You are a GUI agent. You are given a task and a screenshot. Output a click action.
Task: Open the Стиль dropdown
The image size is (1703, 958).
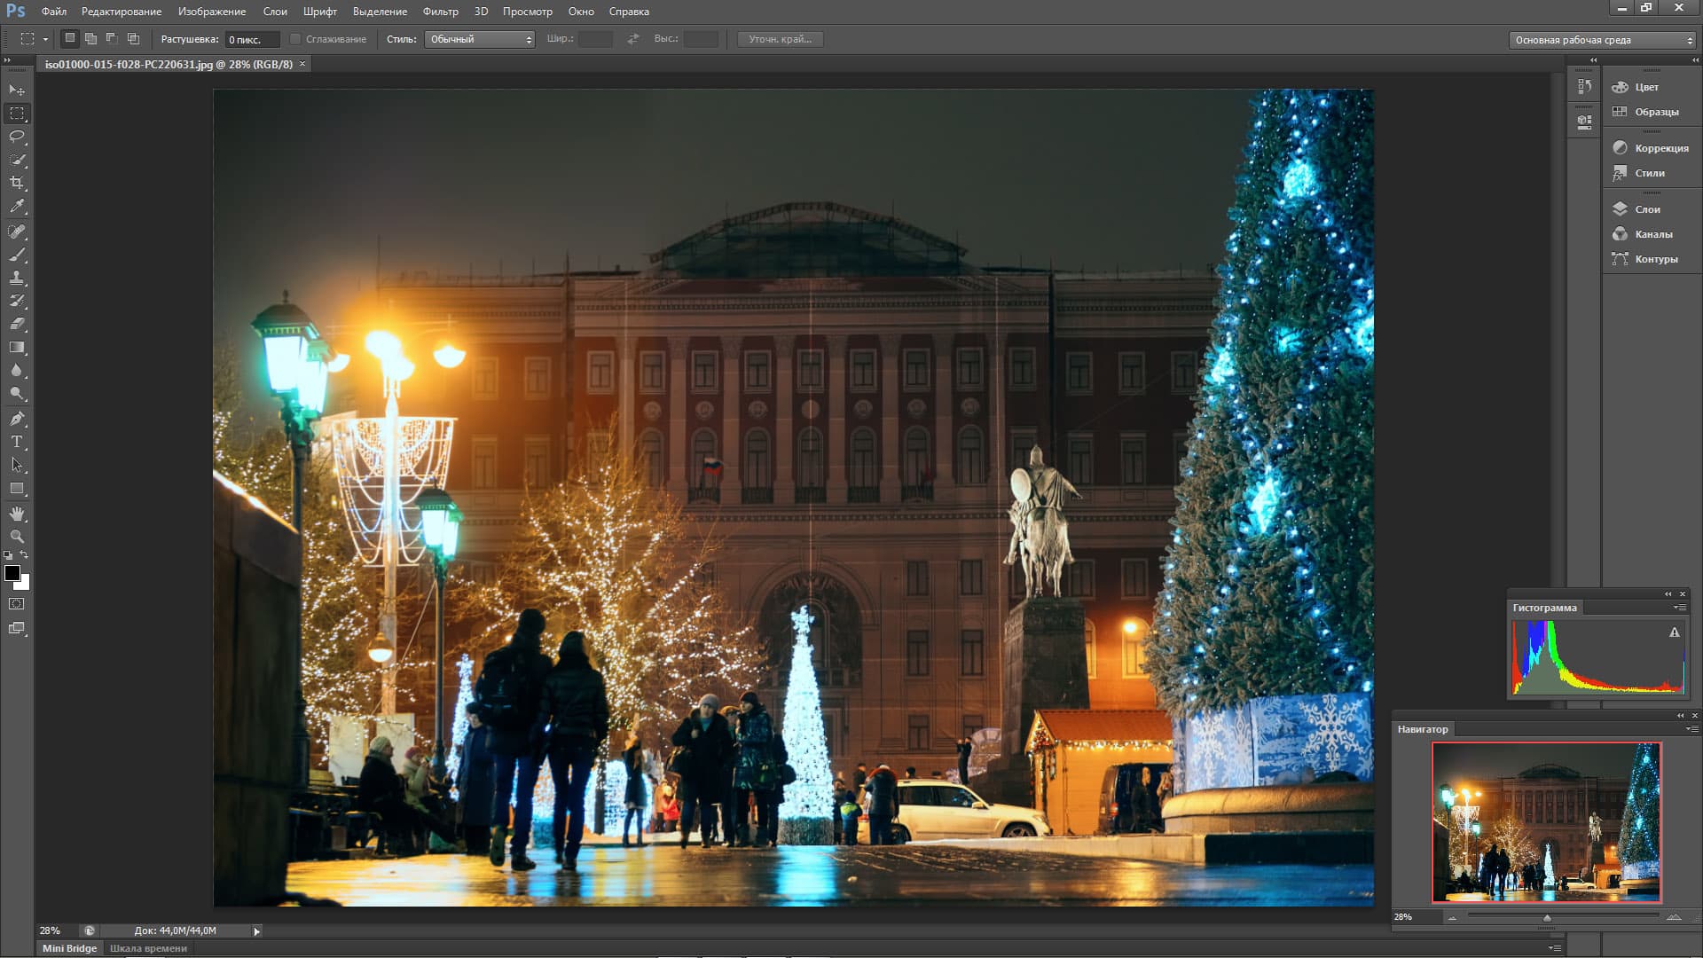479,39
